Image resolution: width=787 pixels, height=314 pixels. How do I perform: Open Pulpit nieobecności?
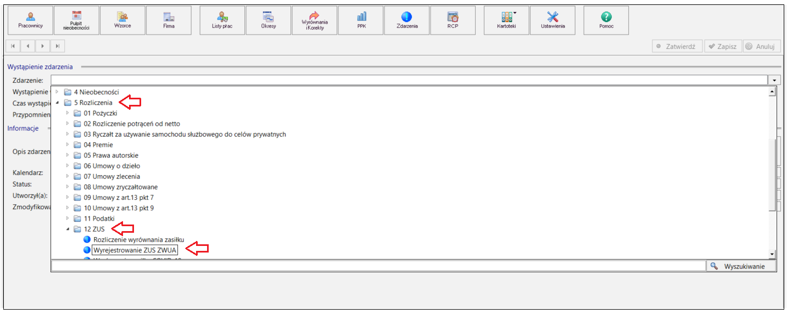[x=76, y=20]
